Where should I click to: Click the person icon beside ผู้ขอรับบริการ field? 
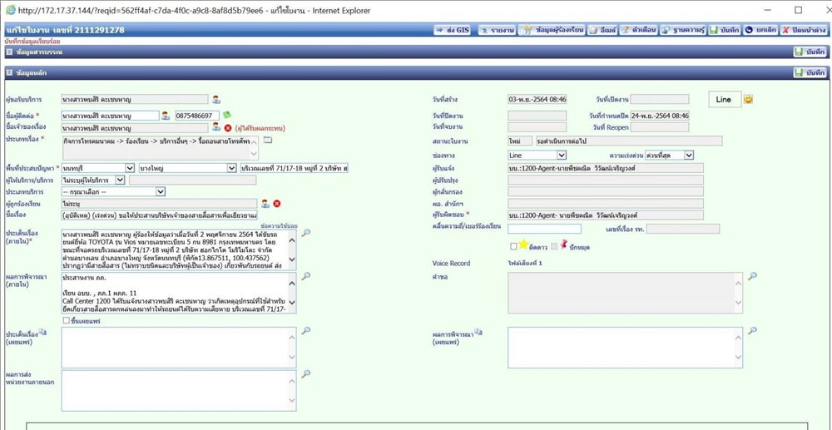(216, 99)
